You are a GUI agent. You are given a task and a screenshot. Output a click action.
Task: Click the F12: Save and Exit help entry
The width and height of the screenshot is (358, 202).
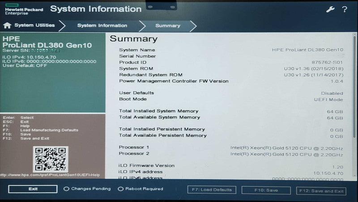(26, 139)
